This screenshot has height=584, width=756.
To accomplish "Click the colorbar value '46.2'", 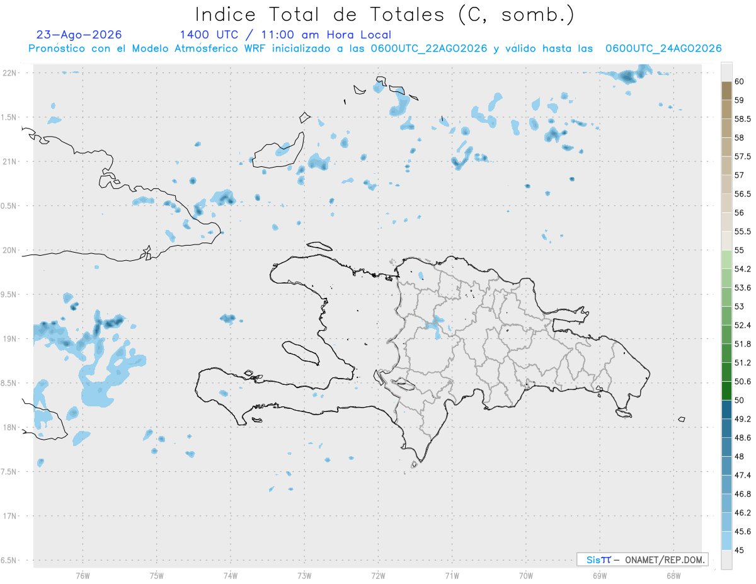I will [x=742, y=513].
